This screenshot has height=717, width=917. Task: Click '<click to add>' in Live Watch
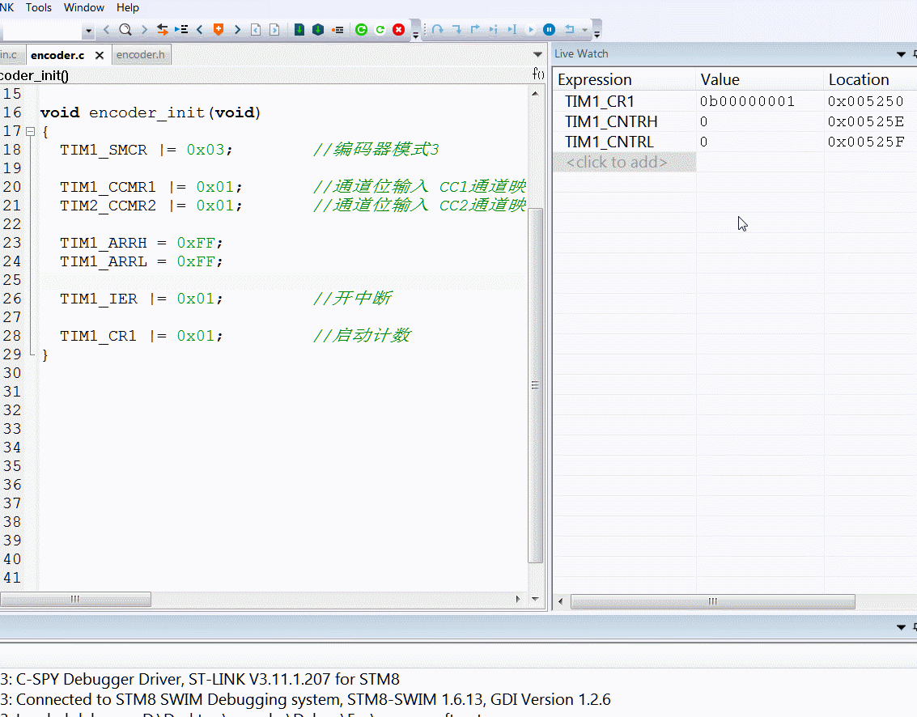(617, 162)
